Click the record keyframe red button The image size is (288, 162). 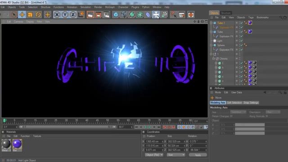click(164, 127)
